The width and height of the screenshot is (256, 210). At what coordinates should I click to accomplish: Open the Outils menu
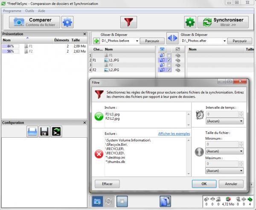tap(29, 11)
